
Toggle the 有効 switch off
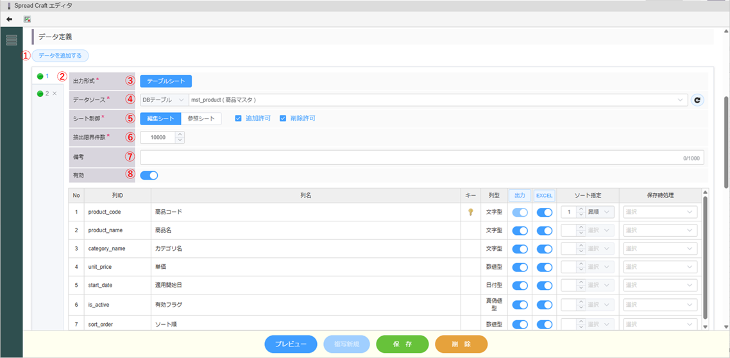tap(149, 175)
